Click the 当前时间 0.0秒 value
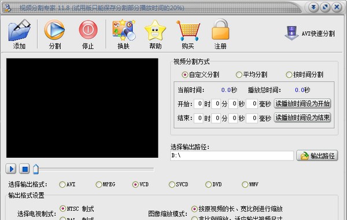Image resolution: width=347 pixels, height=220 pixels. coord(229,90)
